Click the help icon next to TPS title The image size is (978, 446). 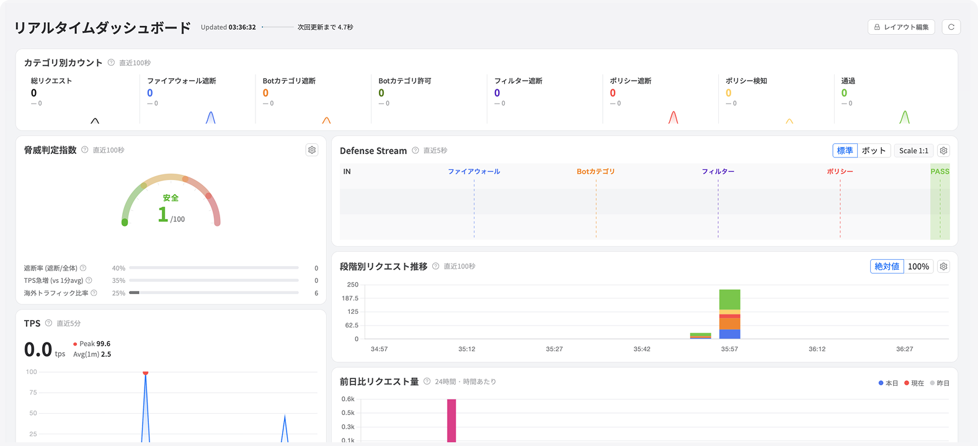(x=48, y=323)
